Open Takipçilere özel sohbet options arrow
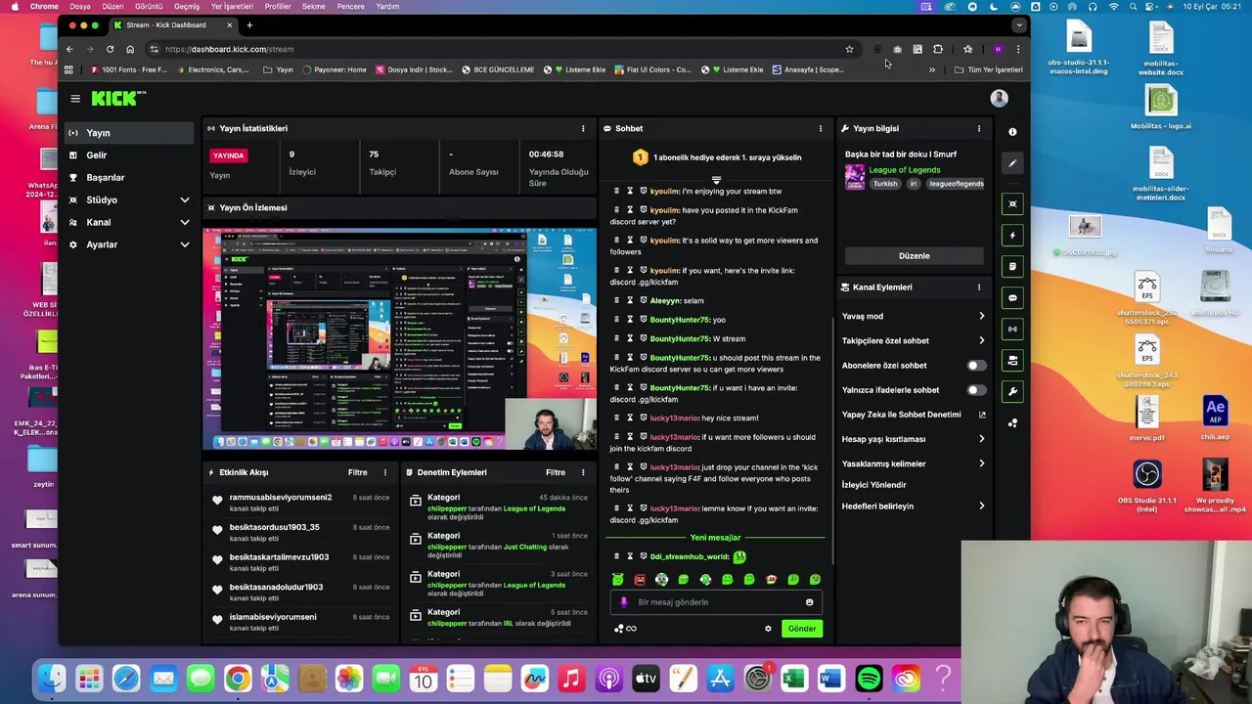 click(981, 340)
